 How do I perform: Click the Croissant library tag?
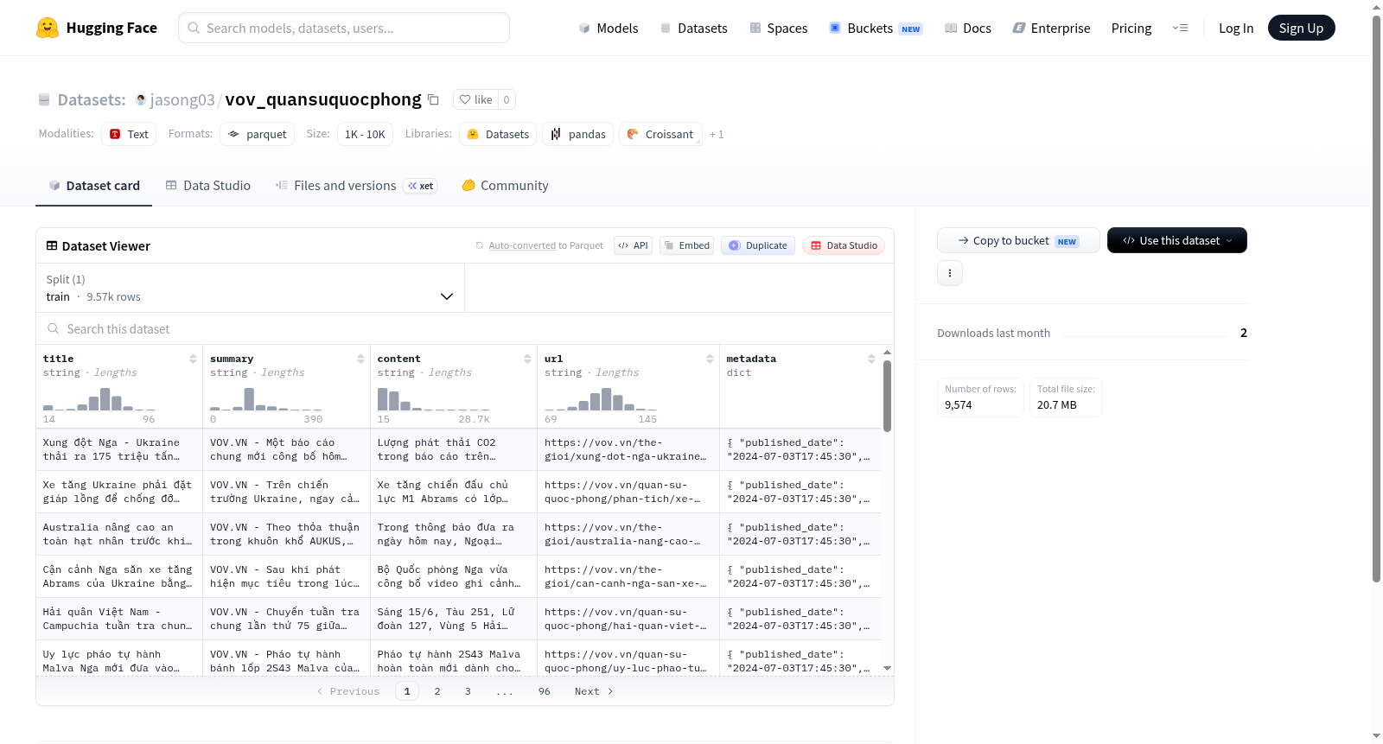coord(660,134)
